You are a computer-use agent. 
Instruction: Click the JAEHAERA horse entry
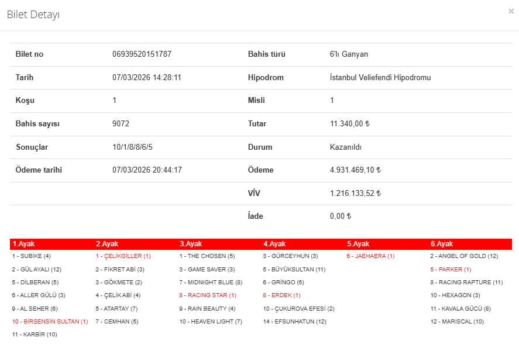click(x=370, y=256)
